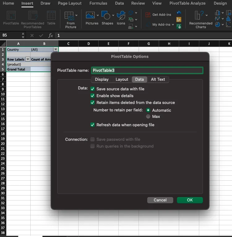Click the Screenshot camera icon
This screenshot has width=232, height=237.
pyautogui.click(x=131, y=26)
